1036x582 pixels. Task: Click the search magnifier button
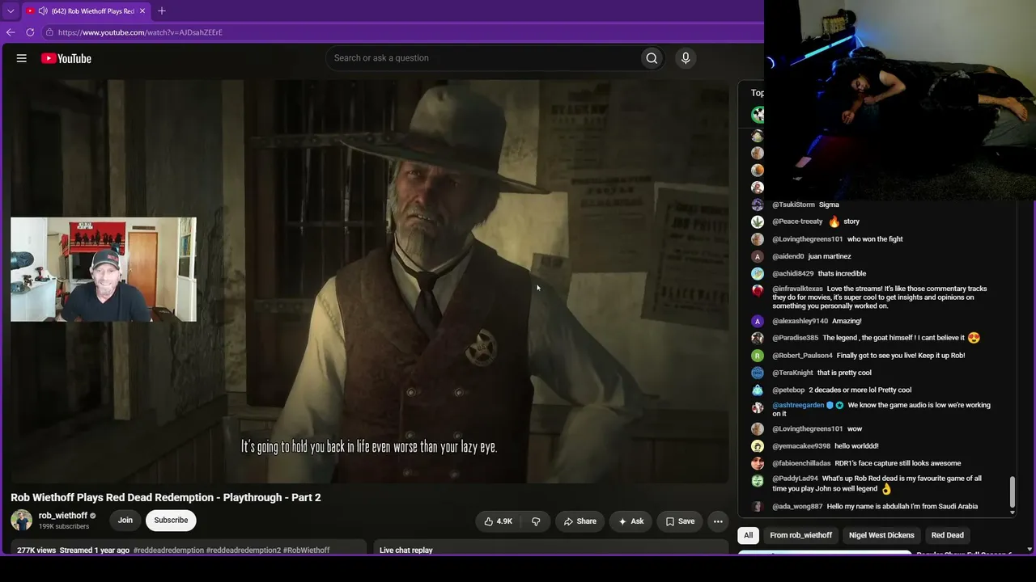point(652,58)
